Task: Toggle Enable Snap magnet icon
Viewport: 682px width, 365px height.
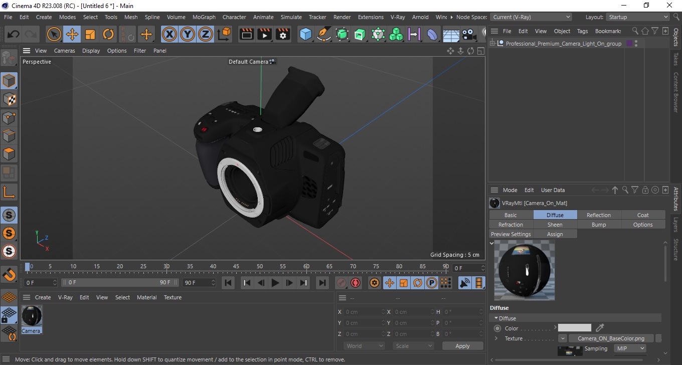Action: click(9, 274)
